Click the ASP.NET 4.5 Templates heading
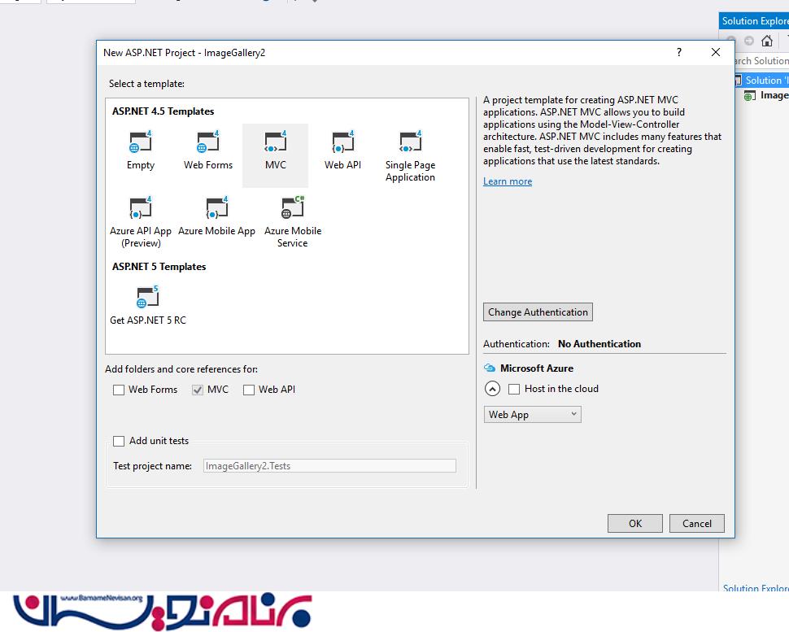The height and width of the screenshot is (632, 789). (x=163, y=111)
